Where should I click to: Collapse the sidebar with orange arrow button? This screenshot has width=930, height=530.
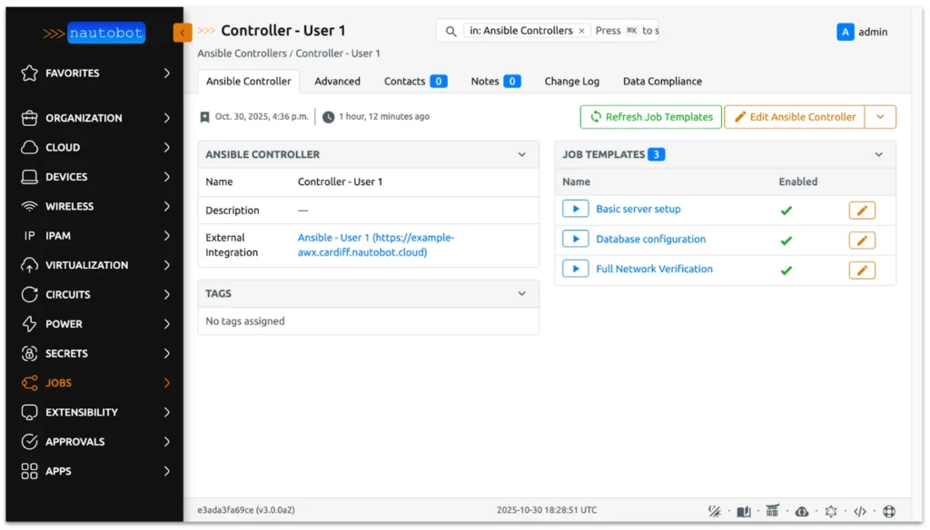[183, 33]
